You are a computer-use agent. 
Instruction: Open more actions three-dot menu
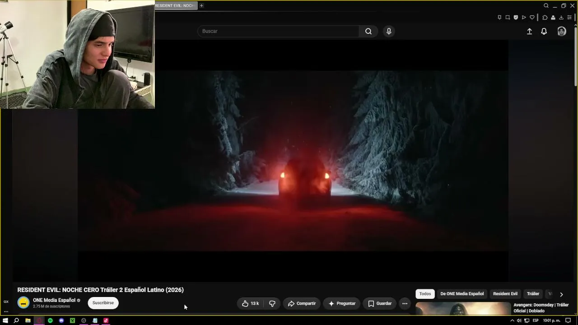click(x=405, y=303)
